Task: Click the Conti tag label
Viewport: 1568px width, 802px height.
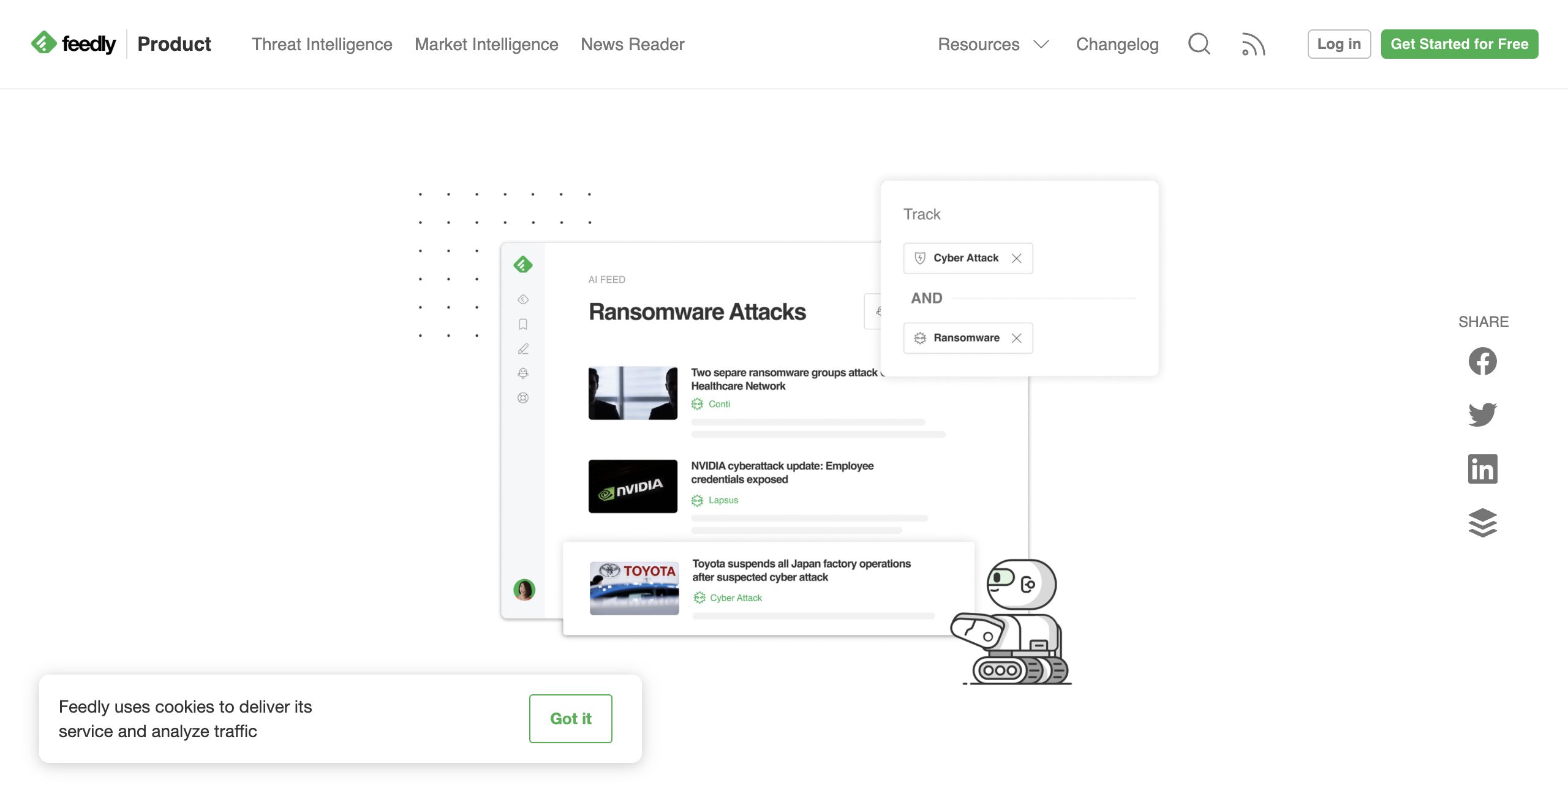Action: click(719, 404)
